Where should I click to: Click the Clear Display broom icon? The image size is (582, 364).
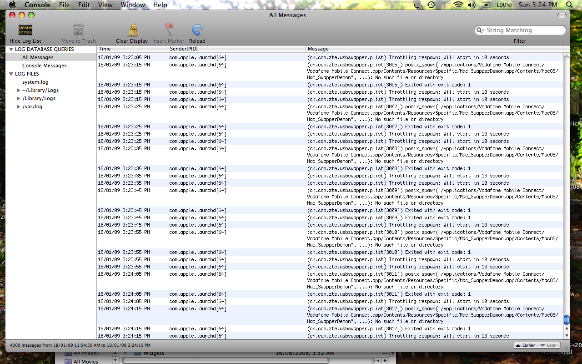(132, 30)
